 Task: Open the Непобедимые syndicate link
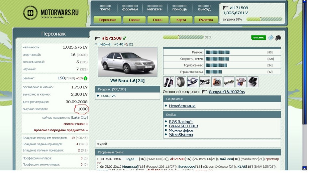click(x=182, y=106)
